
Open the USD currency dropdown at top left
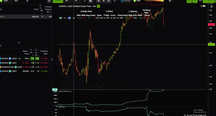click(5, 1)
